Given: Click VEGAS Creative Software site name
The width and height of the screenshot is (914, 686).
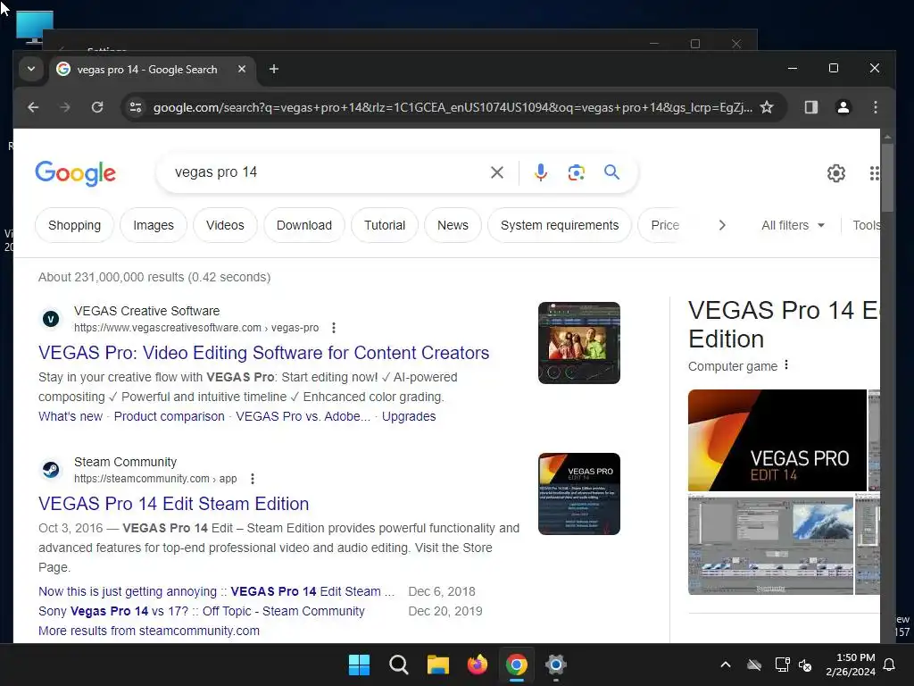Looking at the screenshot, I should coord(147,311).
